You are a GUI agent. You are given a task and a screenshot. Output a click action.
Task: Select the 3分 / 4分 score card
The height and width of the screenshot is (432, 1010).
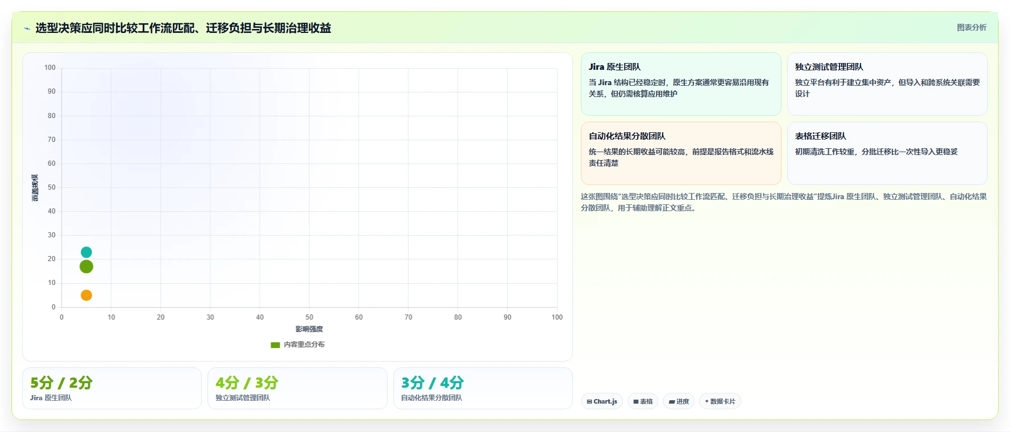[x=483, y=388]
